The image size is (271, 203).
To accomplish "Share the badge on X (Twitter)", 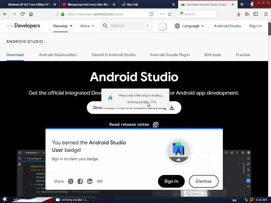I will click(x=70, y=181).
